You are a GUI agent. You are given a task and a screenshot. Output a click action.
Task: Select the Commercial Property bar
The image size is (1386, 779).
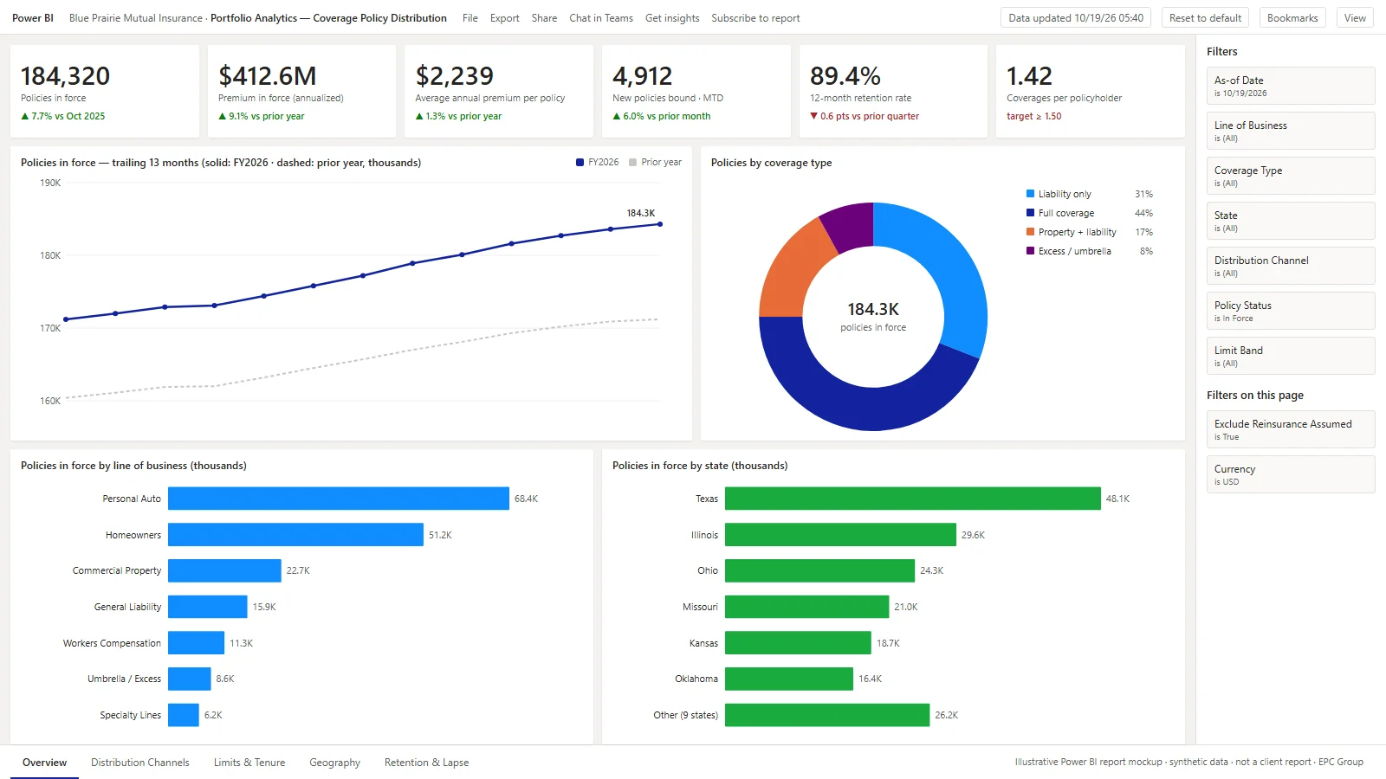tap(224, 570)
